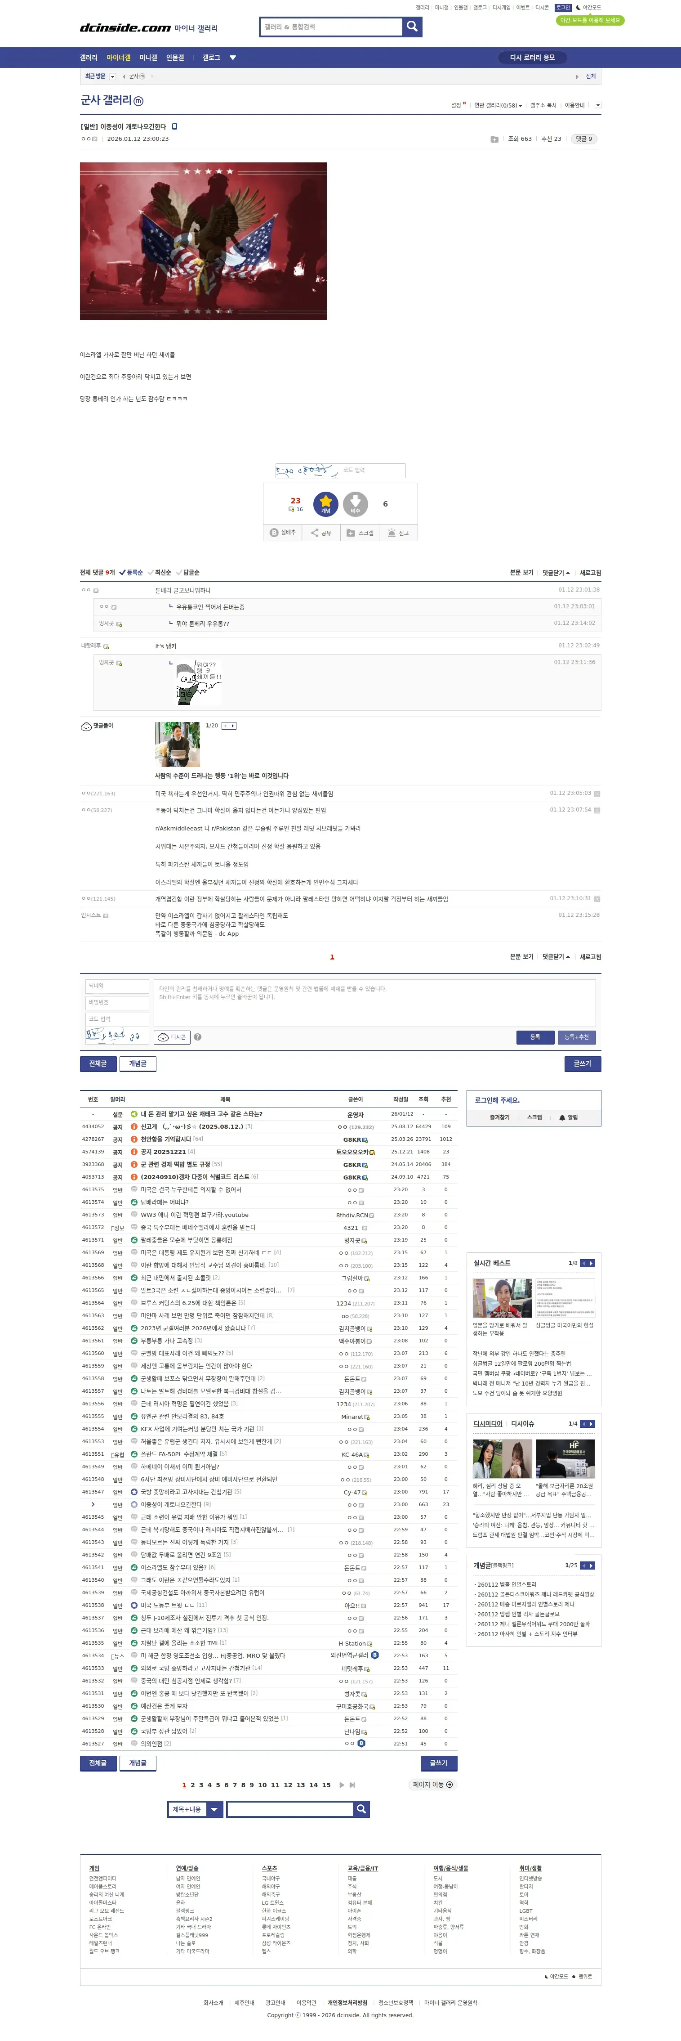681x2041 pixels.
Task: Click the 새로고침 link above the comments
Action: 590,572
